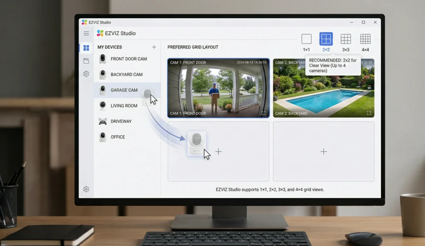Viewport: 425px width, 246px height.
Task: Add a new device using the plus button
Action: point(154,47)
